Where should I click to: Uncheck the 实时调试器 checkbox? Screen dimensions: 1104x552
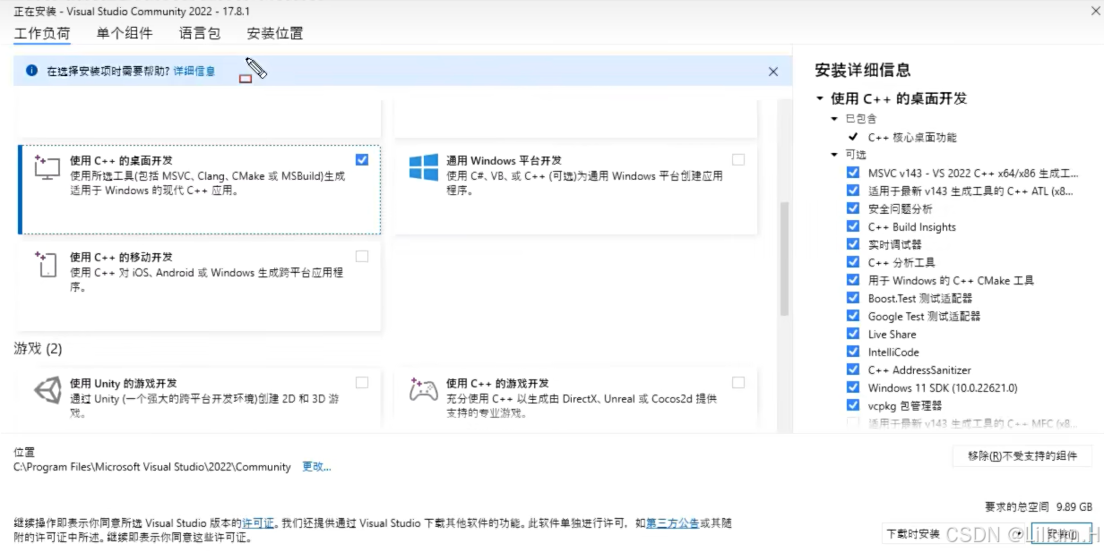tap(853, 244)
